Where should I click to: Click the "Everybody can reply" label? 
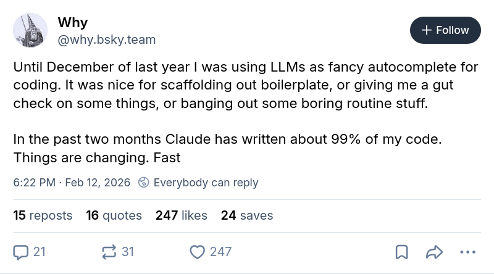[x=206, y=183]
